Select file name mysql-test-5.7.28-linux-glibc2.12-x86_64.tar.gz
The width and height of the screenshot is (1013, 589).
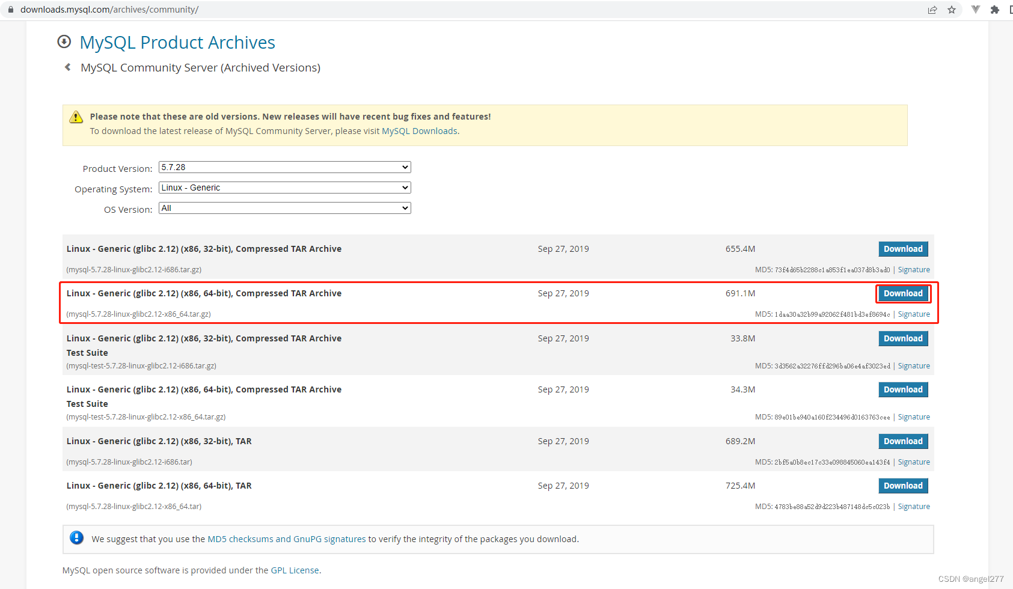pos(146,417)
